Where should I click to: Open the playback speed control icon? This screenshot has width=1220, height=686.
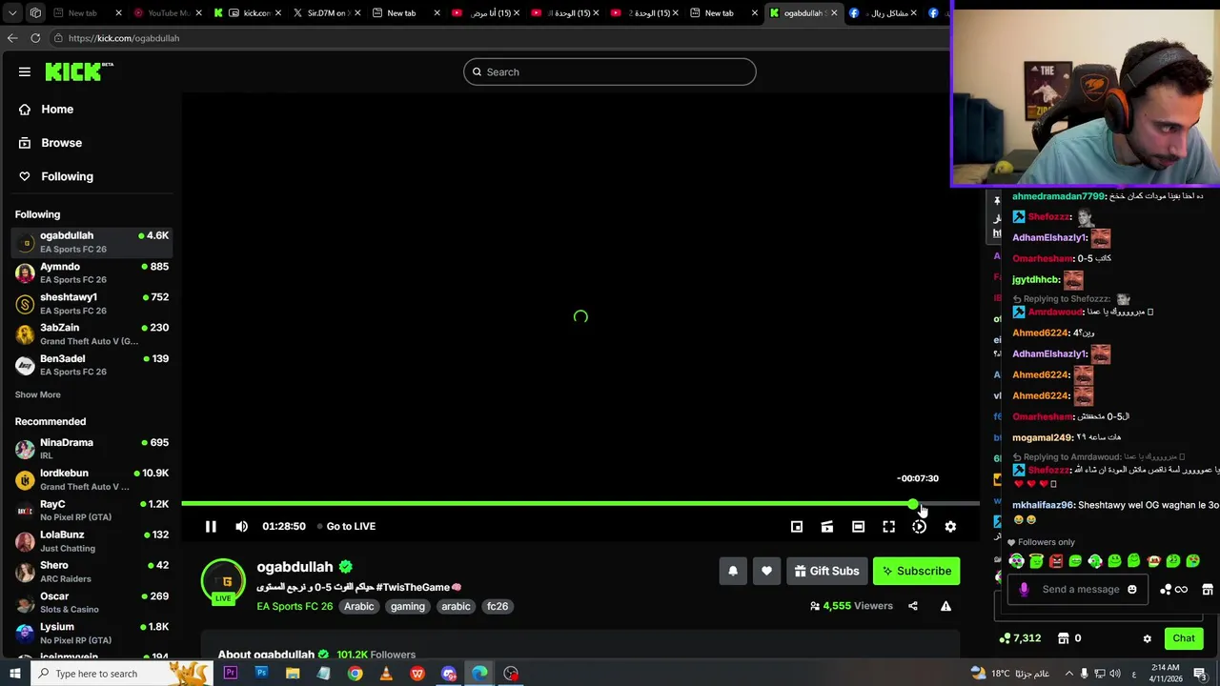click(919, 526)
